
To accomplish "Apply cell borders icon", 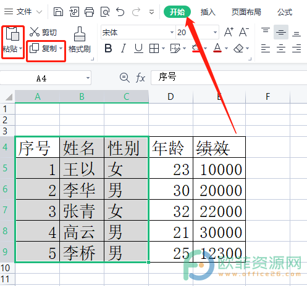I will tap(154, 49).
